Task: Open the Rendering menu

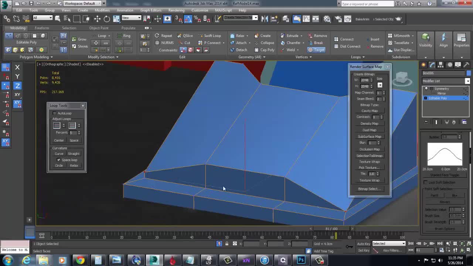Action: [176, 10]
